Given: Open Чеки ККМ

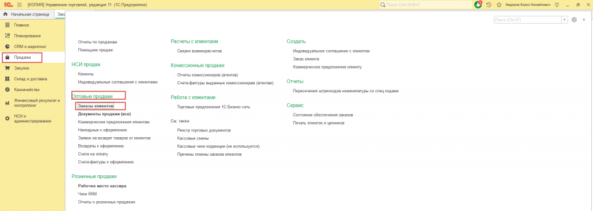Looking at the screenshot, I should coord(87,194).
